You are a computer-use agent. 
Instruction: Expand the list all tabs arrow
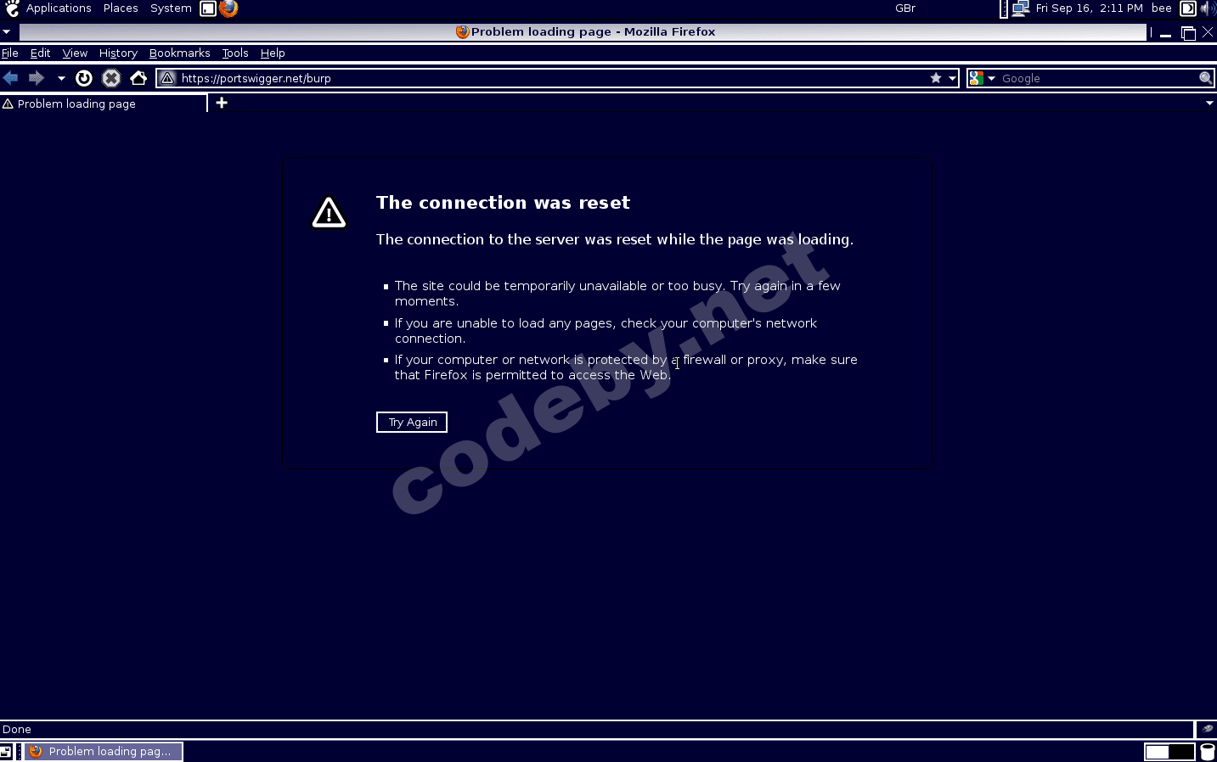(1209, 103)
